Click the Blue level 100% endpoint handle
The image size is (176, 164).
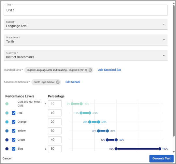pos(160,149)
